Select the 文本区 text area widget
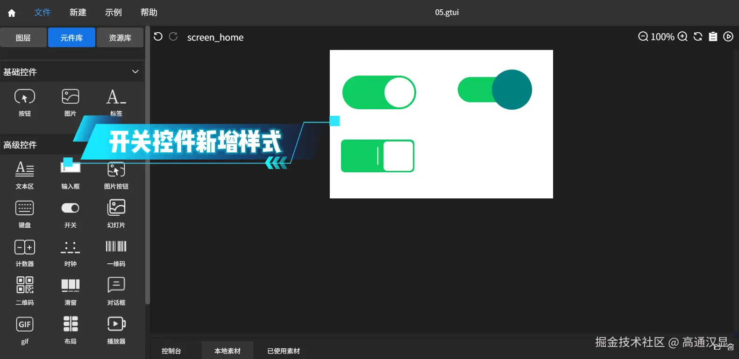Image resolution: width=739 pixels, height=359 pixels. [25, 175]
